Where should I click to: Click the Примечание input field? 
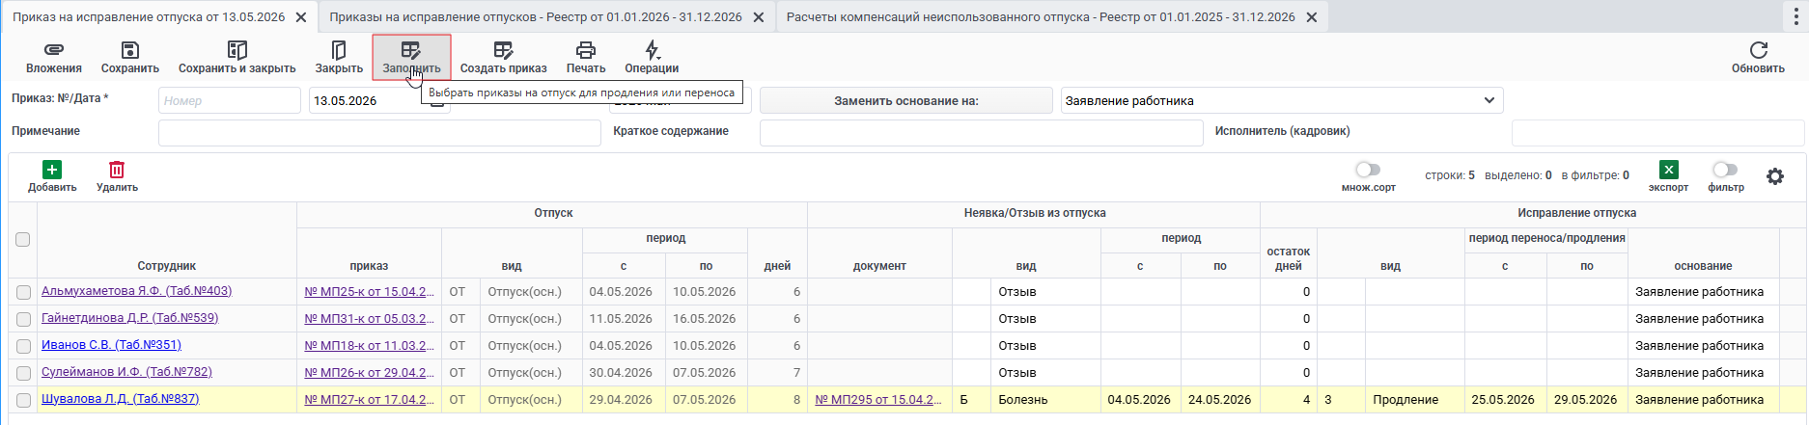point(379,133)
